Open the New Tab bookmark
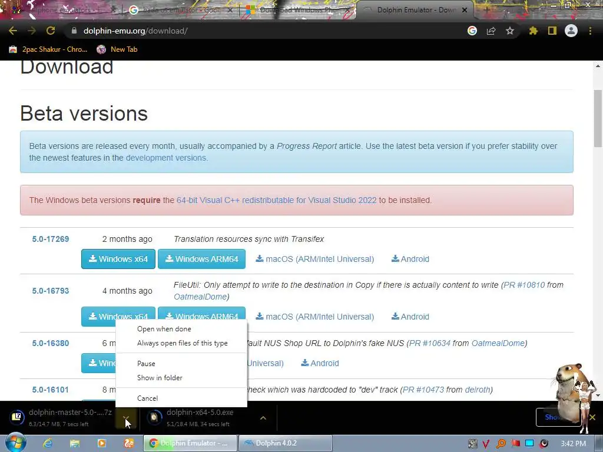Viewport: 603px width, 452px height. pyautogui.click(x=117, y=49)
